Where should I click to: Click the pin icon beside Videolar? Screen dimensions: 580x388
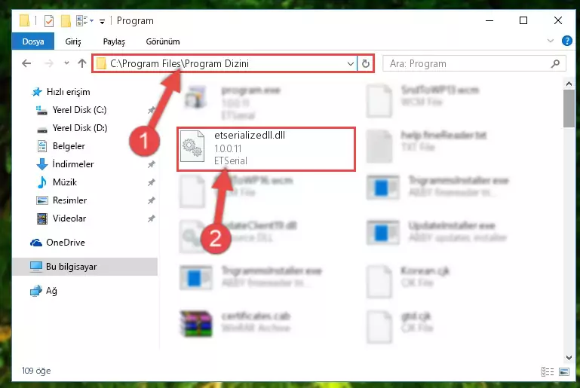point(152,218)
